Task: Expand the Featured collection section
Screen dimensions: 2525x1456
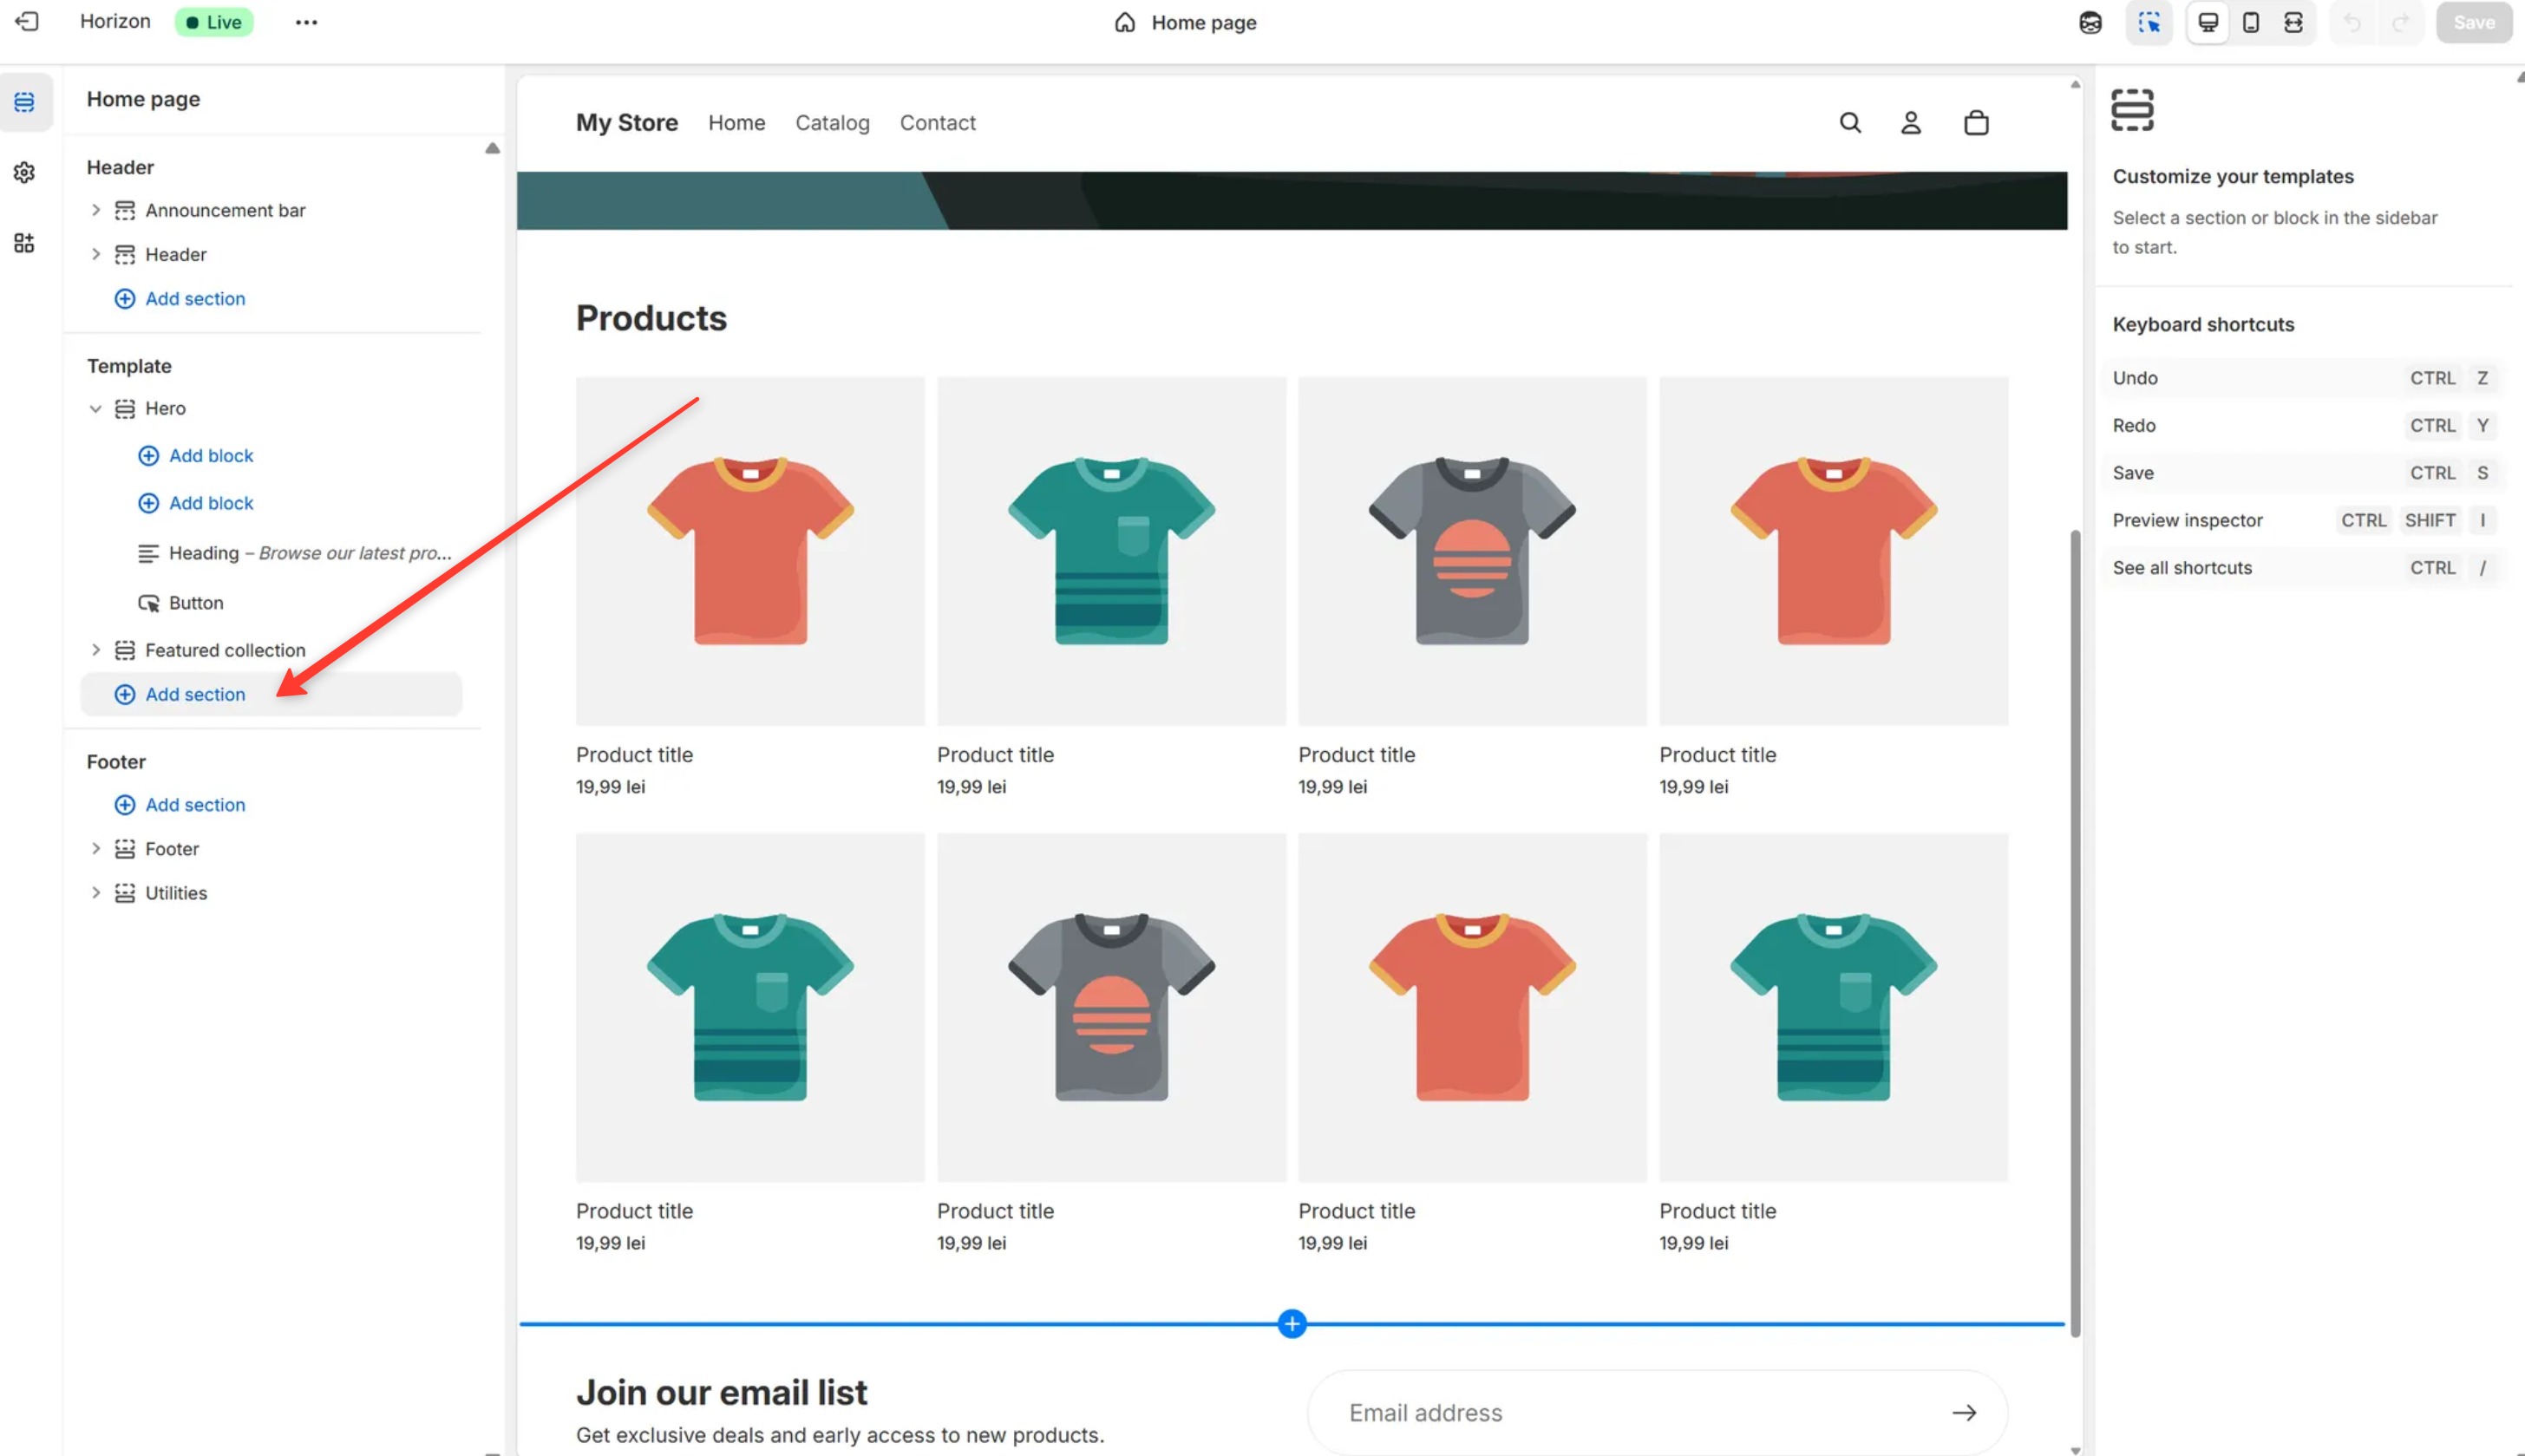Action: (96, 650)
